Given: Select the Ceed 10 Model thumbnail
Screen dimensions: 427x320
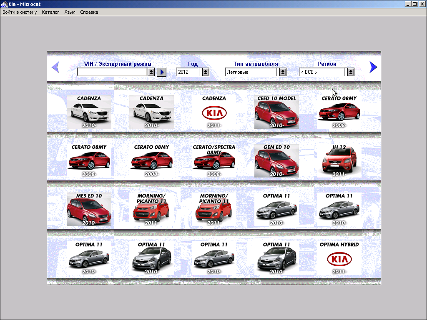Looking at the screenshot, I should (x=276, y=112).
